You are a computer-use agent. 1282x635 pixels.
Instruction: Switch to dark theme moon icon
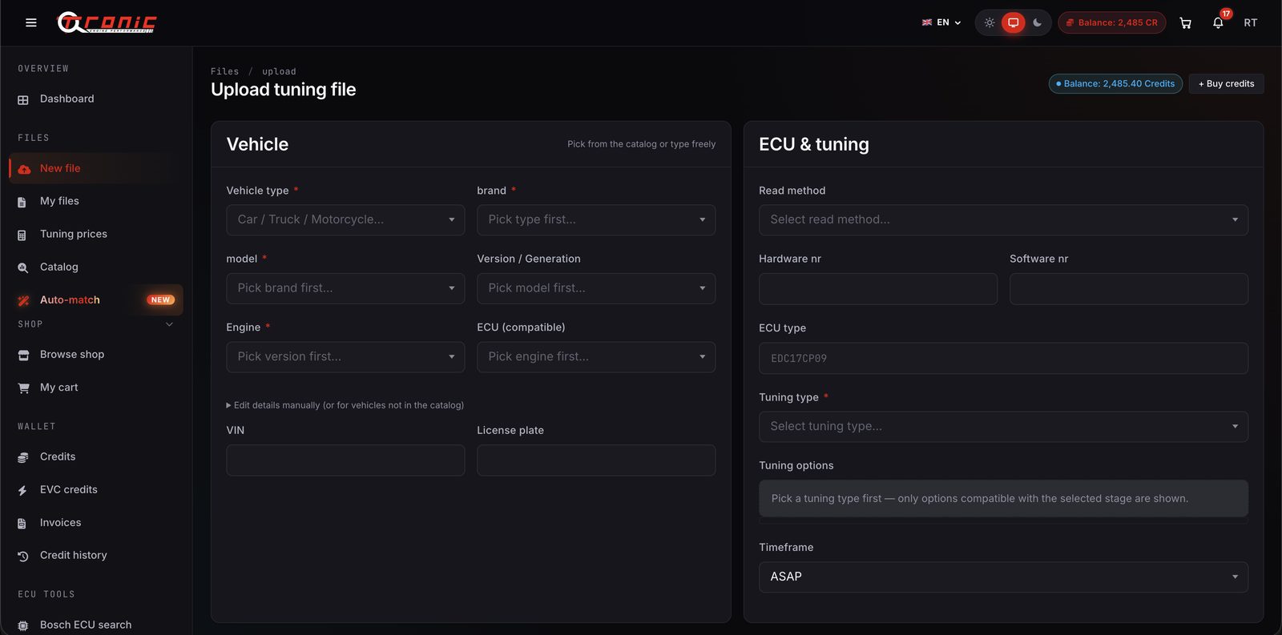pos(1038,22)
